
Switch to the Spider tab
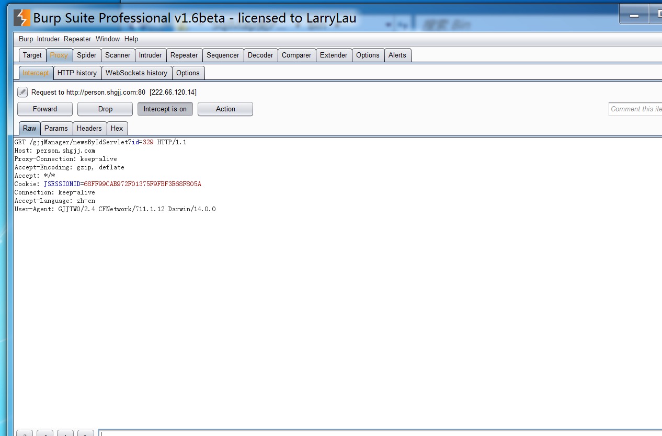point(87,55)
